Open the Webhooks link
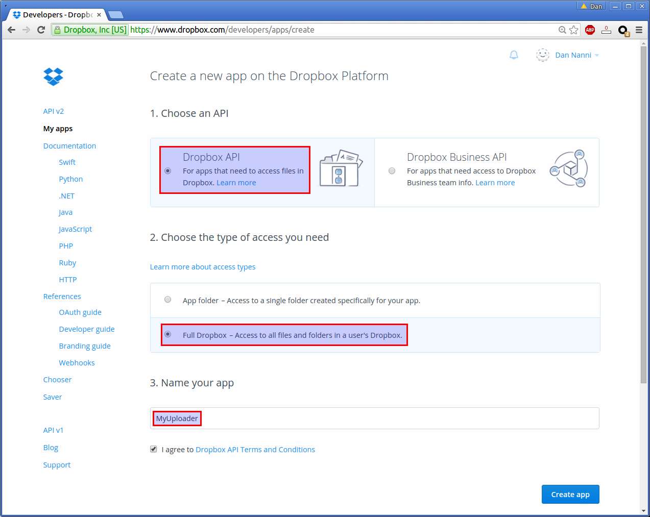Viewport: 650px width, 517px height. (77, 363)
